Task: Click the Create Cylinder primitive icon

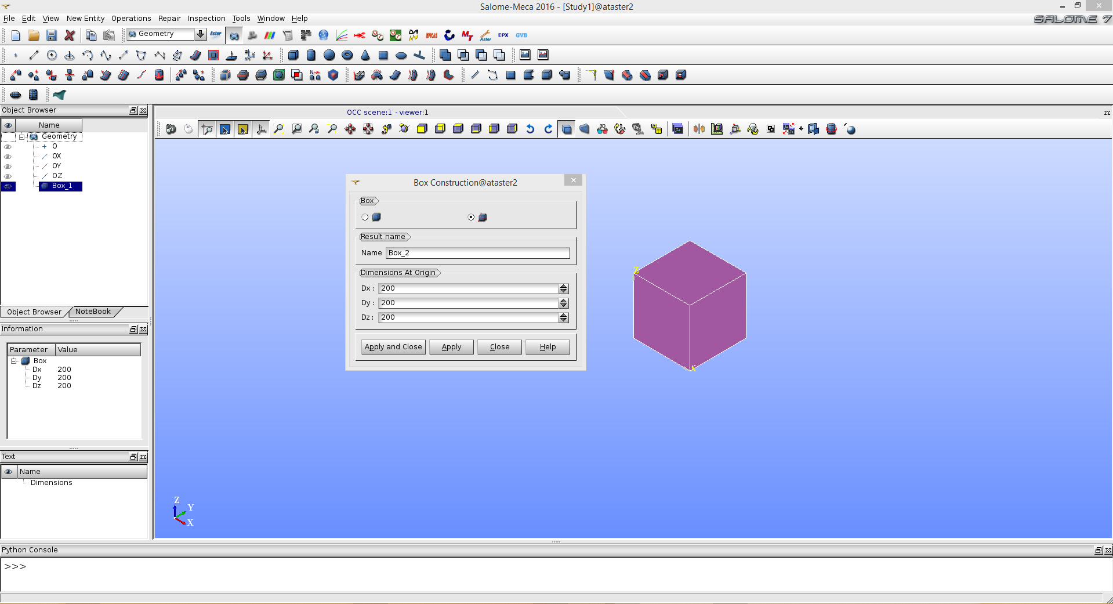Action: (311, 55)
